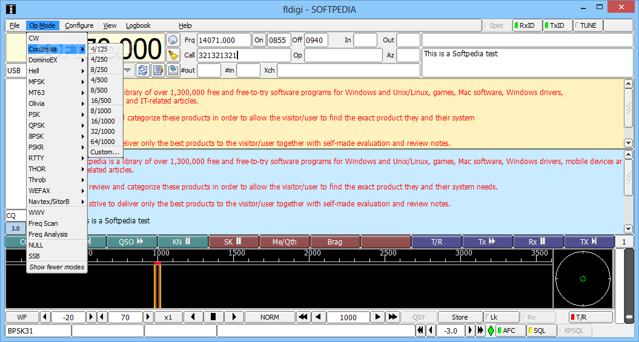
Task: Toggle the TUNE button
Action: tap(588, 25)
